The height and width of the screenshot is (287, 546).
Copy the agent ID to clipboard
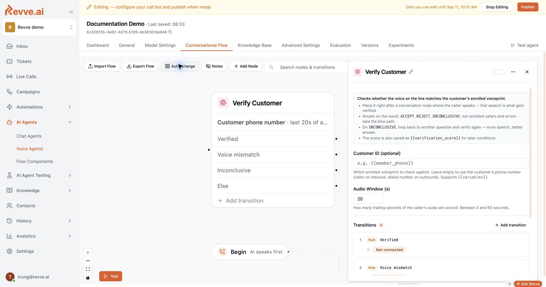[170, 32]
